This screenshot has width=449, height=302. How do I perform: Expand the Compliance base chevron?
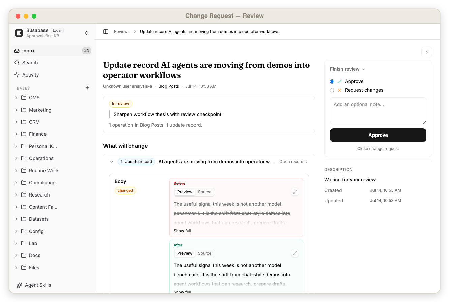pos(16,183)
